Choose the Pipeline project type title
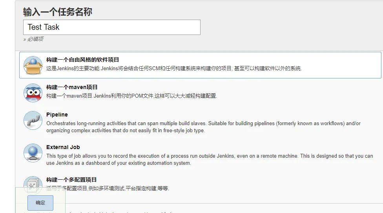Image resolution: width=383 pixels, height=213 pixels. (x=57, y=115)
